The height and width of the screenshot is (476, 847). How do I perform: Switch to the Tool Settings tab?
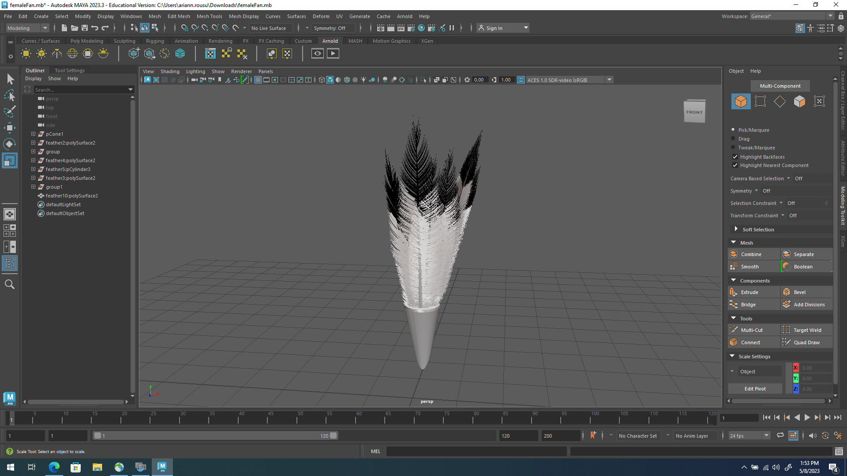click(x=69, y=70)
